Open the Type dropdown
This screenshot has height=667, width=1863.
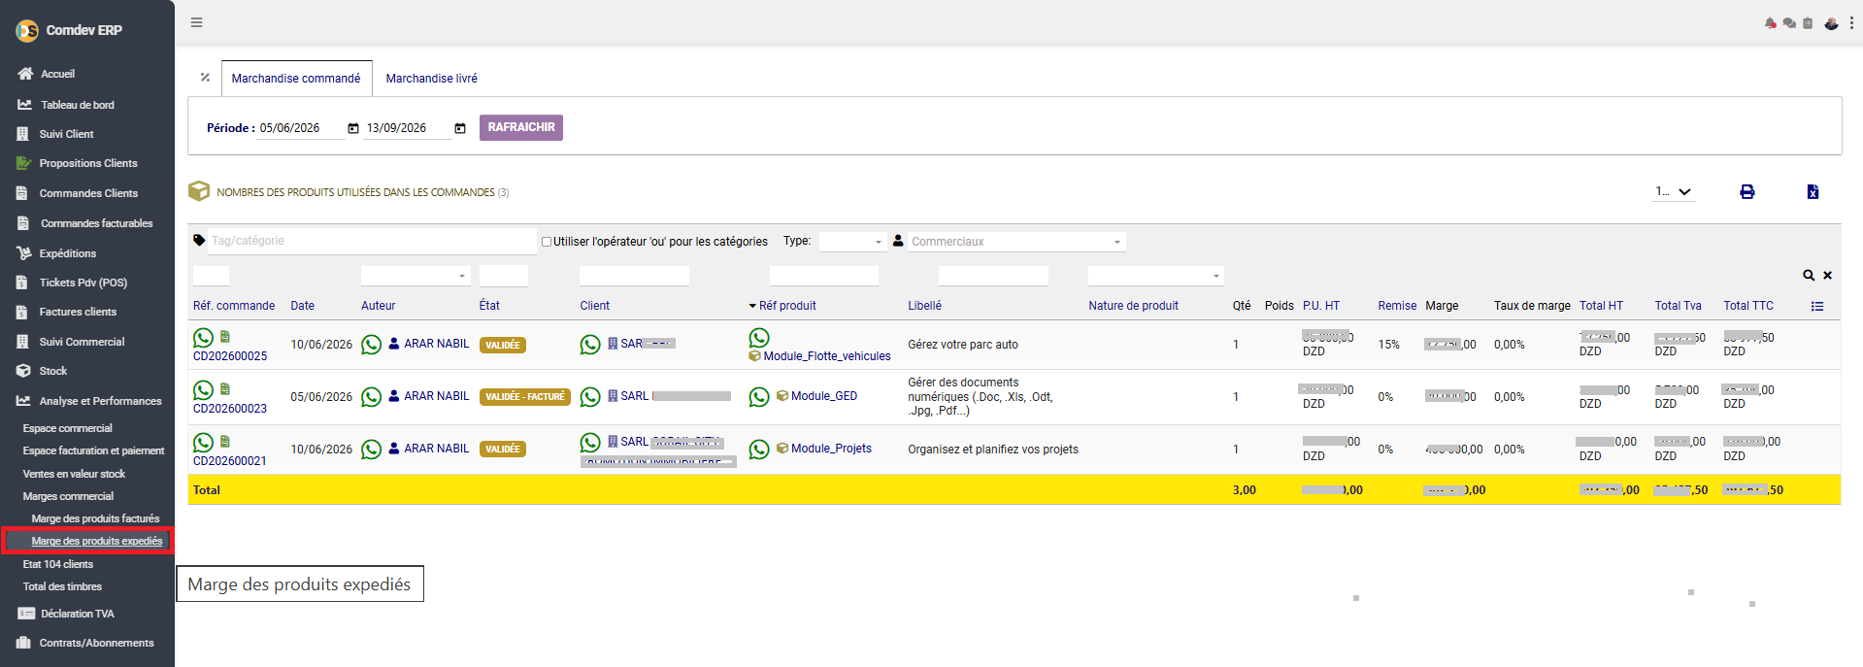click(852, 242)
